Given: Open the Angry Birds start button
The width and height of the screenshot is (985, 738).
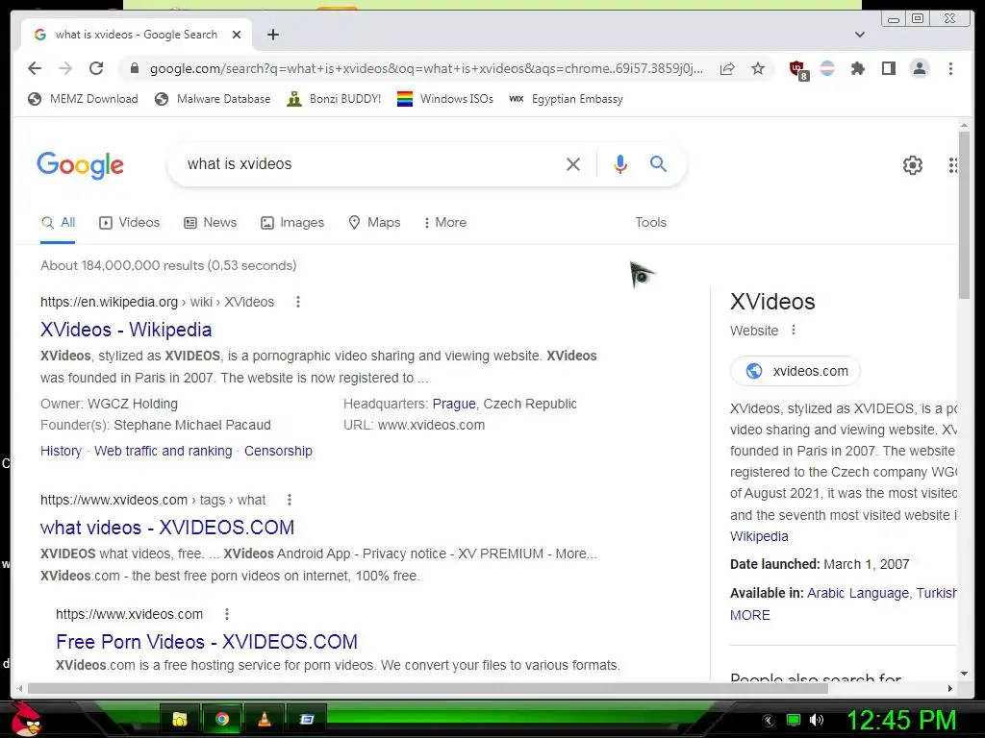Looking at the screenshot, I should point(25,719).
